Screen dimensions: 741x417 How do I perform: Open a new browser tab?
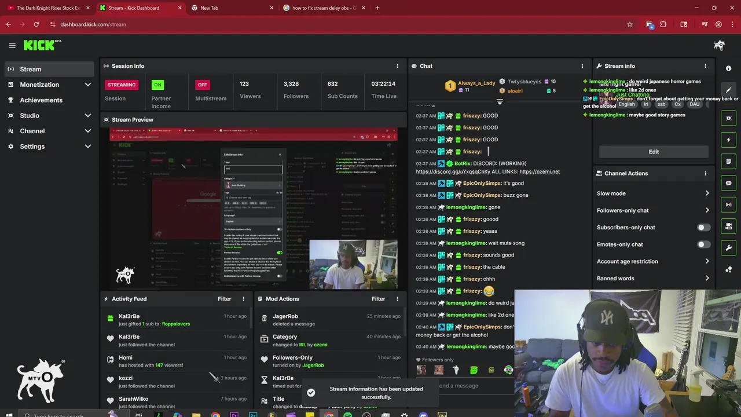click(x=377, y=8)
